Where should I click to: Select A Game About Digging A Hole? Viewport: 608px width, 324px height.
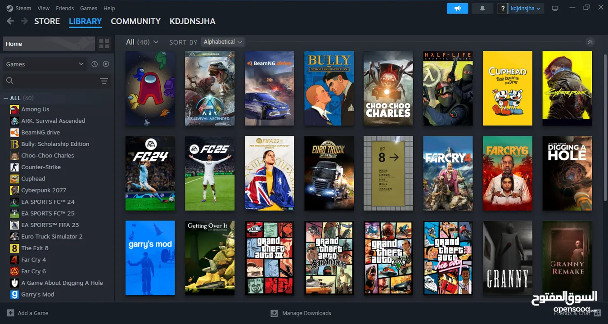coord(57,283)
